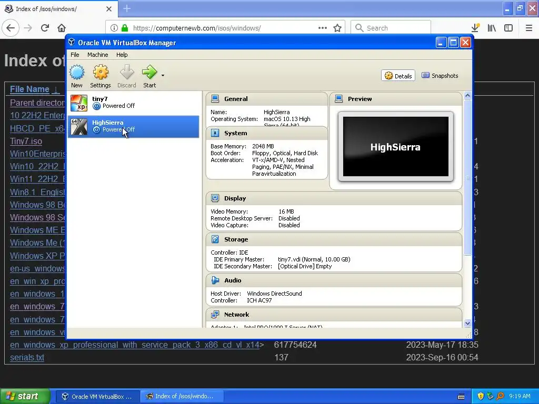The width and height of the screenshot is (539, 404).
Task: Click the HighSierra macOS X icon
Action: pos(79,127)
